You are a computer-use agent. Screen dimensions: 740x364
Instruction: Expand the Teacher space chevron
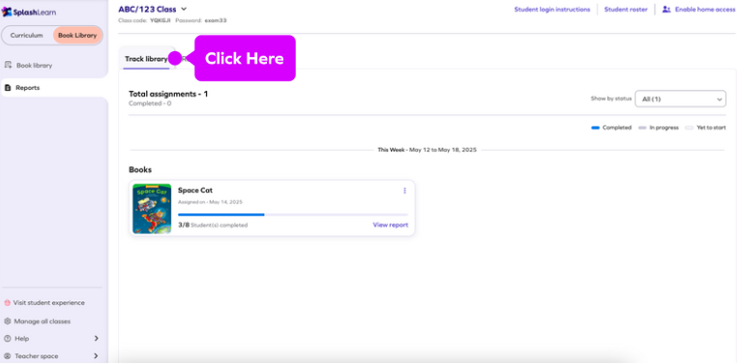(97, 356)
